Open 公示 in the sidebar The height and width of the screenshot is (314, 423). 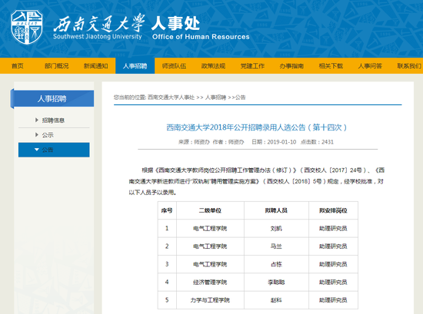(x=48, y=135)
